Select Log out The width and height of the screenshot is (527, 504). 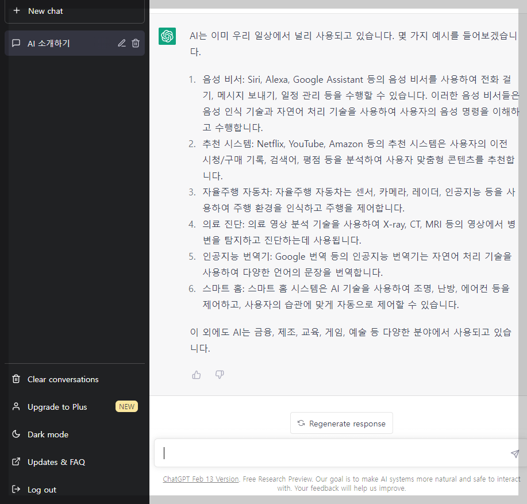[x=75, y=490]
